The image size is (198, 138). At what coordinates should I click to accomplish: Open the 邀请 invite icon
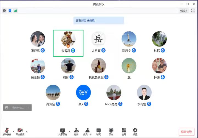pos(76,131)
